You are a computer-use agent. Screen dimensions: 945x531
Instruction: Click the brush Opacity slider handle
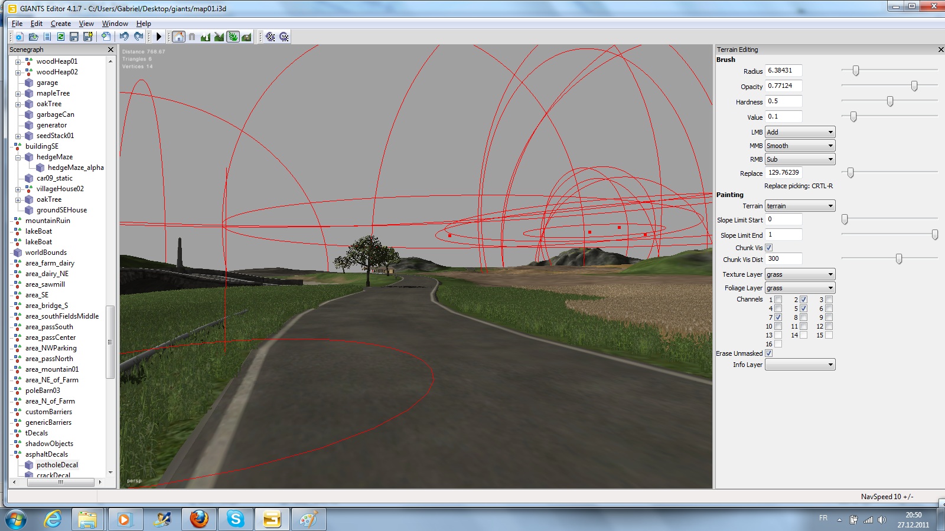(914, 86)
